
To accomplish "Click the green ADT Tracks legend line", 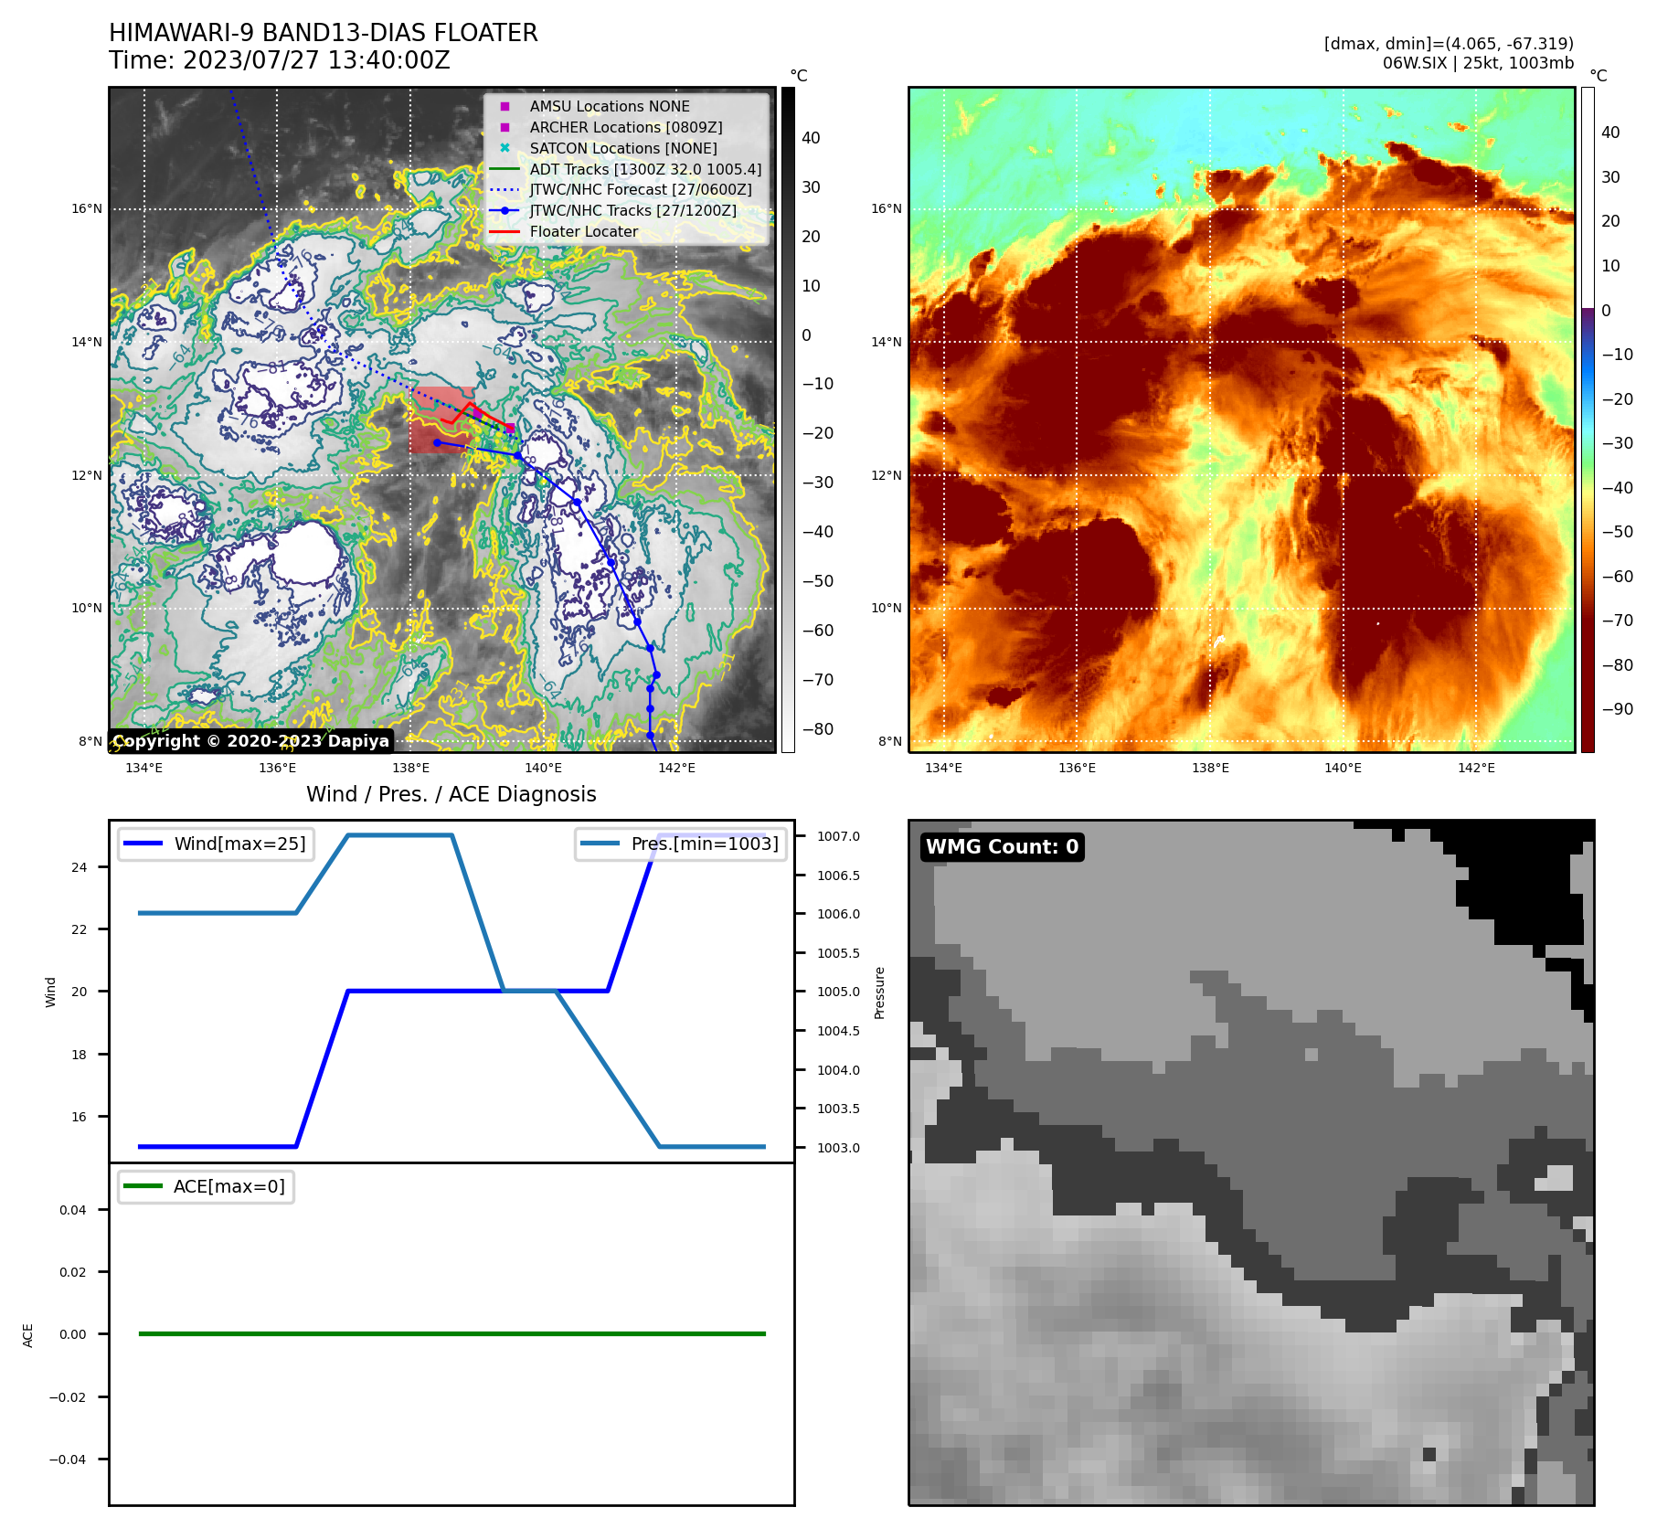I will point(505,169).
